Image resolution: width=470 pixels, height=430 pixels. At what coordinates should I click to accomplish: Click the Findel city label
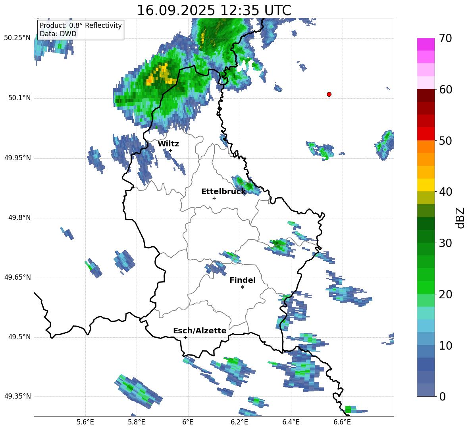pyautogui.click(x=243, y=280)
